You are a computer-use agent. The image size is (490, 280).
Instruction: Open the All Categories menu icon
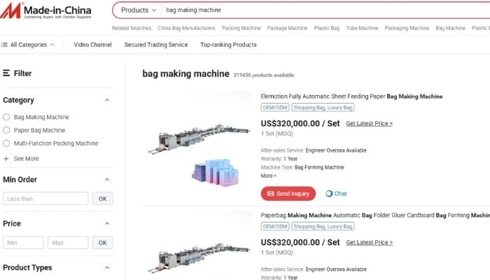(5, 45)
